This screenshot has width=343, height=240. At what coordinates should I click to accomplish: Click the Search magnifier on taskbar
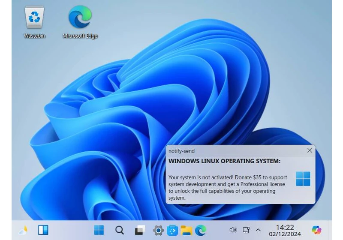(120, 230)
